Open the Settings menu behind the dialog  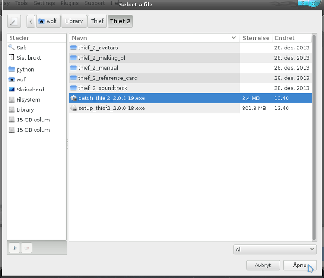44,3
